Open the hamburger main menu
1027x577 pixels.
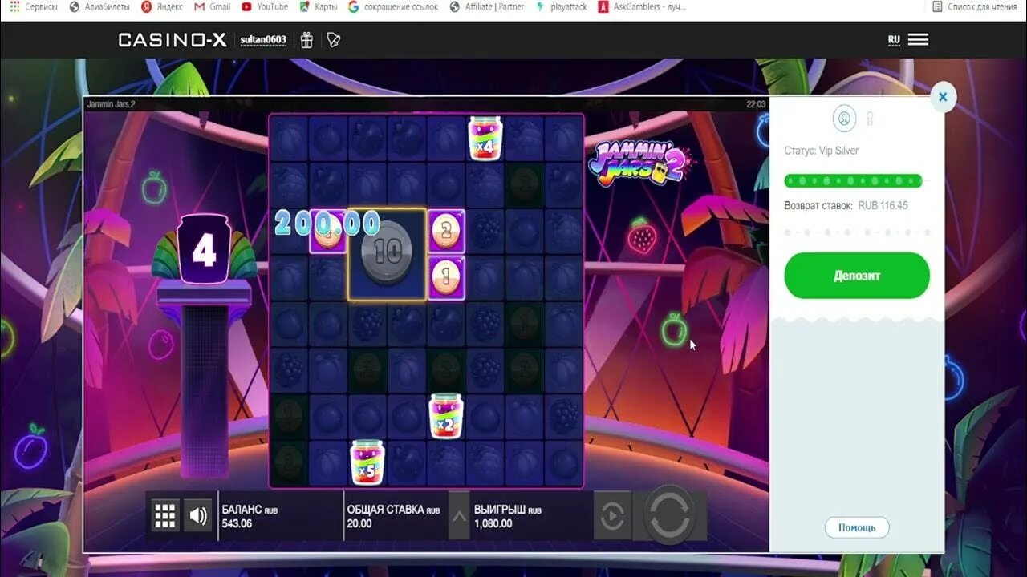tap(918, 39)
